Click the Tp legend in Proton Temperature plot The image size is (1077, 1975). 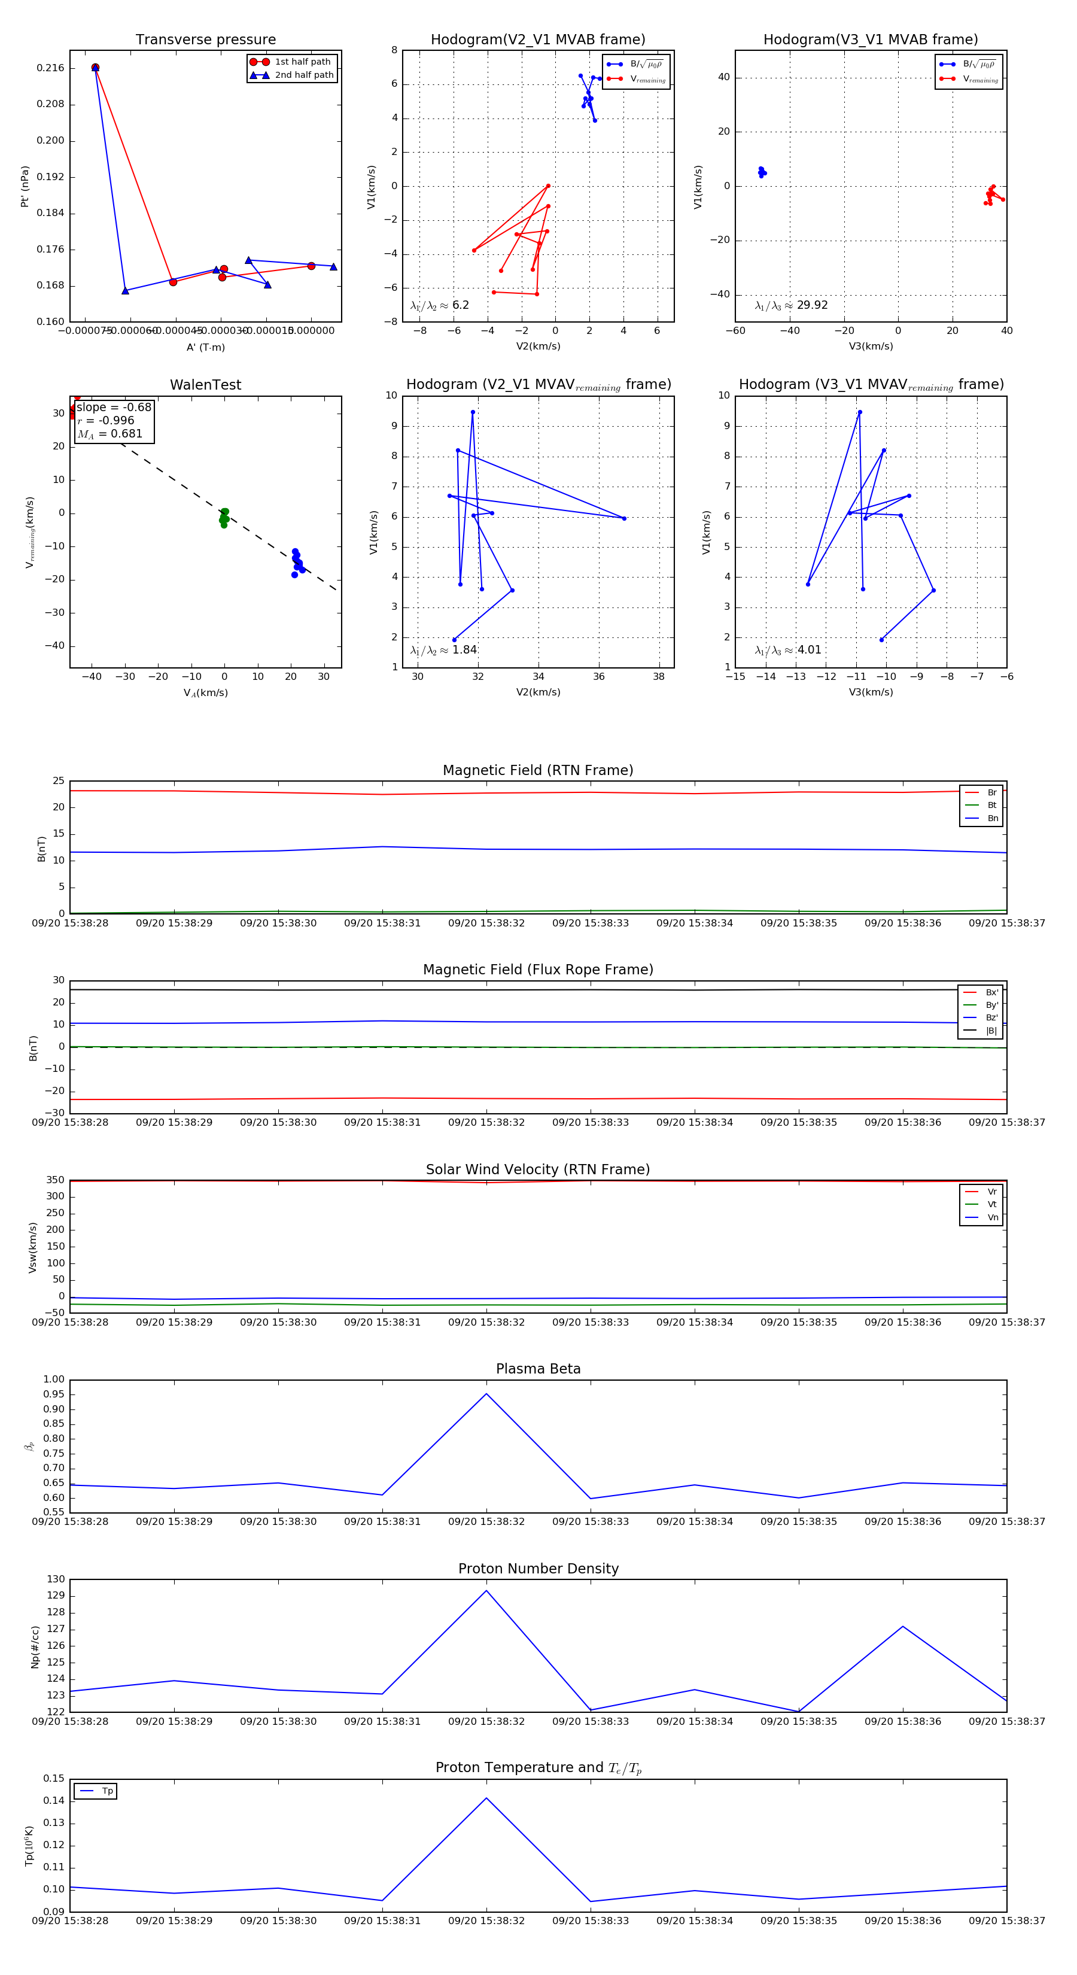[x=96, y=1791]
